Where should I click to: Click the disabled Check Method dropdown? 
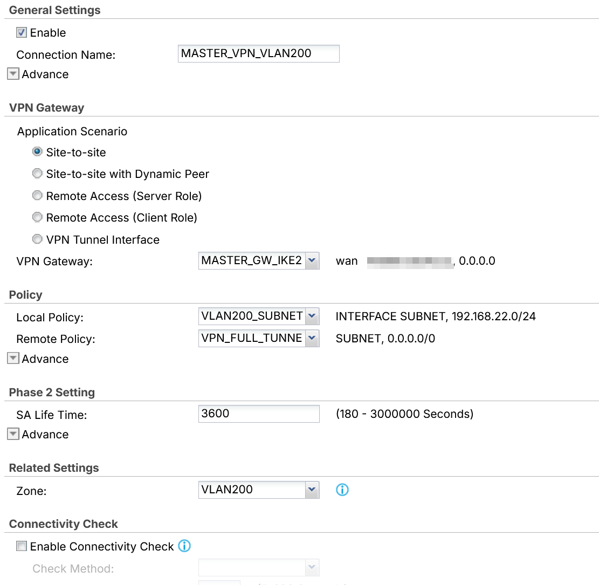(x=259, y=568)
